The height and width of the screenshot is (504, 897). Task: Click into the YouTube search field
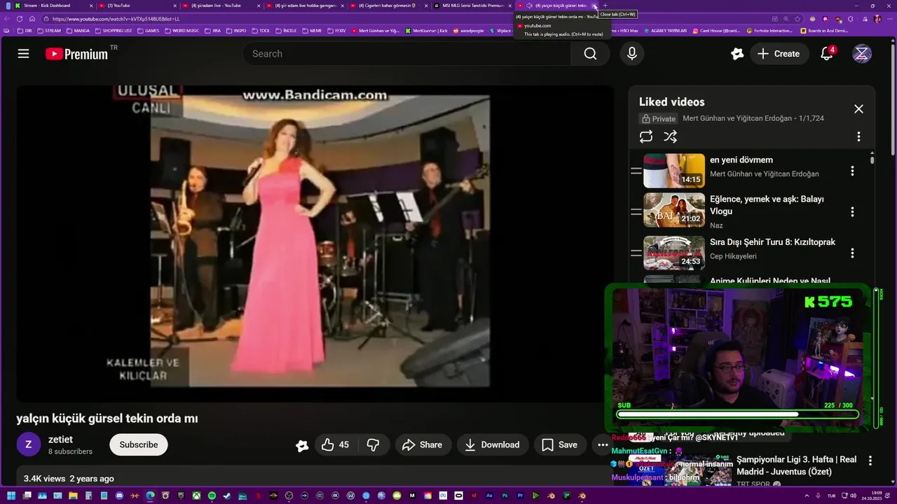[x=408, y=54]
